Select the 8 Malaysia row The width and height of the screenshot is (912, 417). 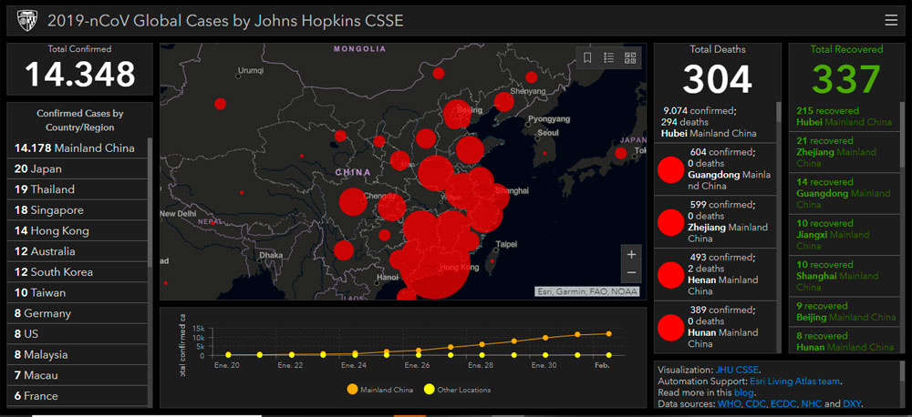[x=77, y=354]
